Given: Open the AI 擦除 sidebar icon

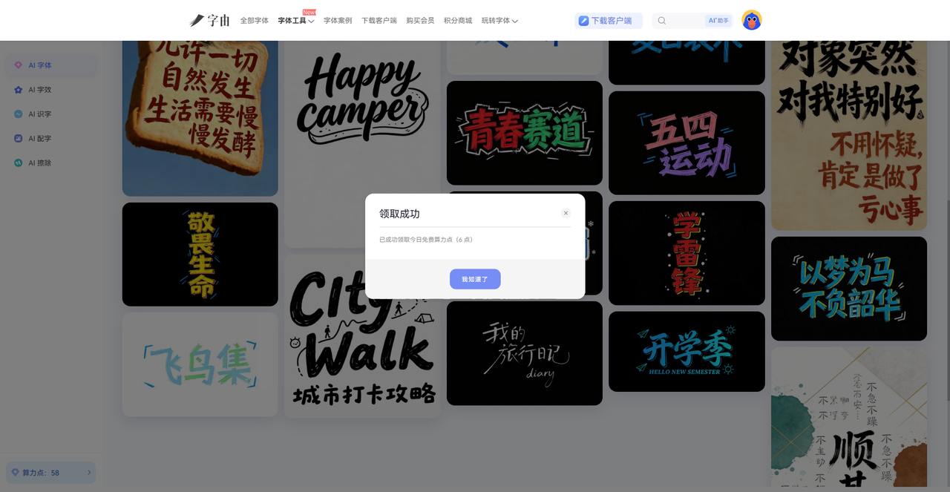Looking at the screenshot, I should click(19, 163).
